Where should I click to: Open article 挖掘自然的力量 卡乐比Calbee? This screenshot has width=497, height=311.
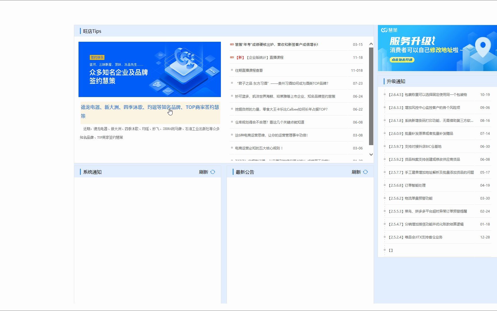point(281,109)
